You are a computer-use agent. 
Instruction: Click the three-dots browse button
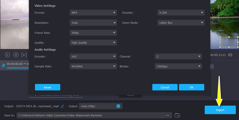(167, 115)
